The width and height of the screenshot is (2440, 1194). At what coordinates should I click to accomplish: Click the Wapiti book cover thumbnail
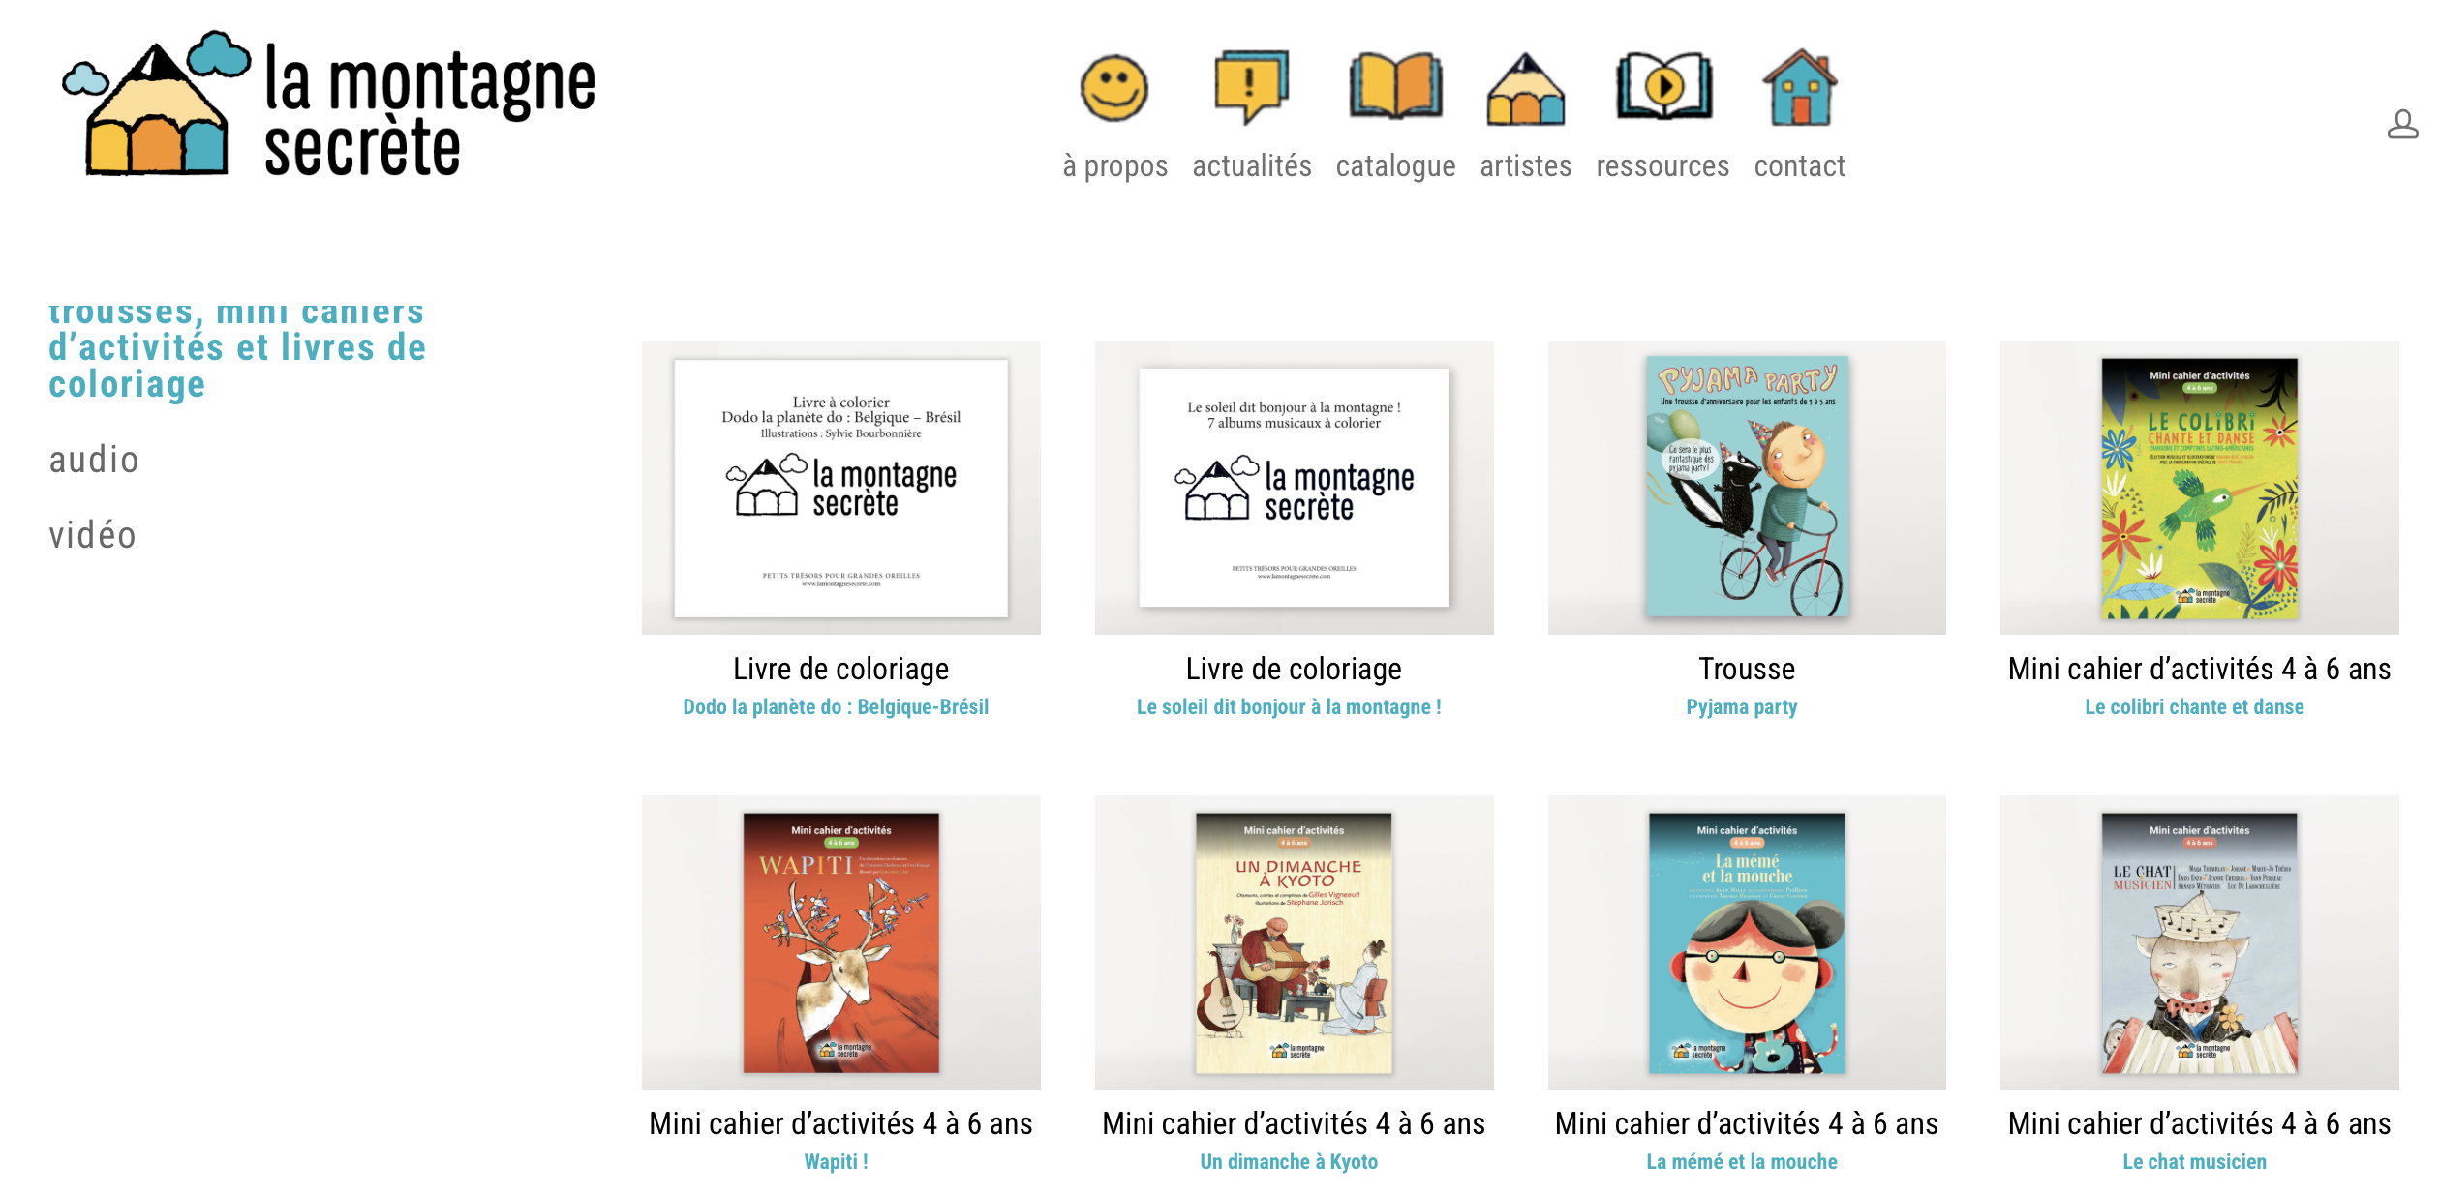pyautogui.click(x=840, y=942)
